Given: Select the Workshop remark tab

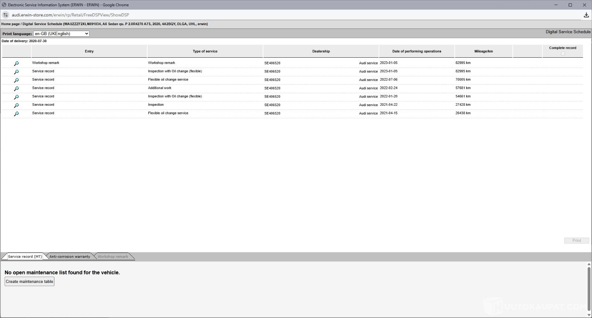Looking at the screenshot, I should (x=113, y=257).
